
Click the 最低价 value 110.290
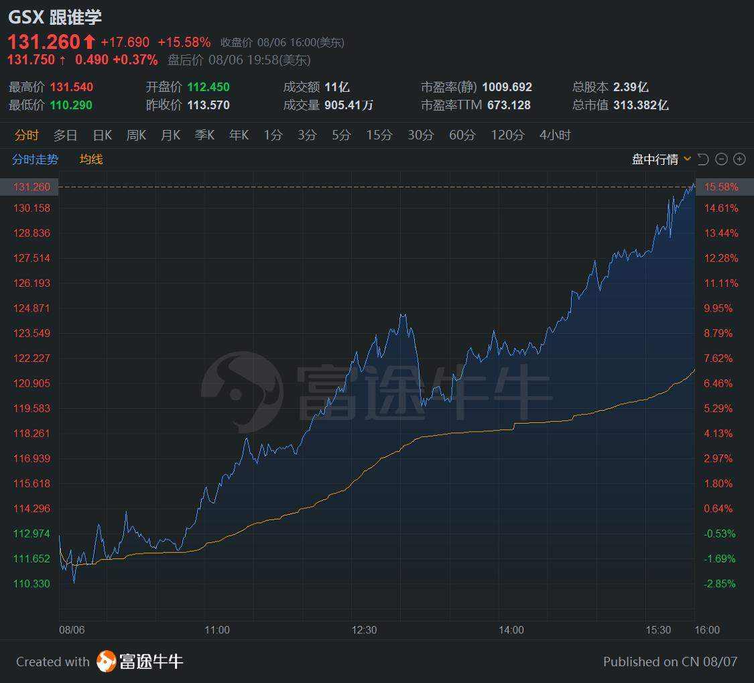pos(71,105)
